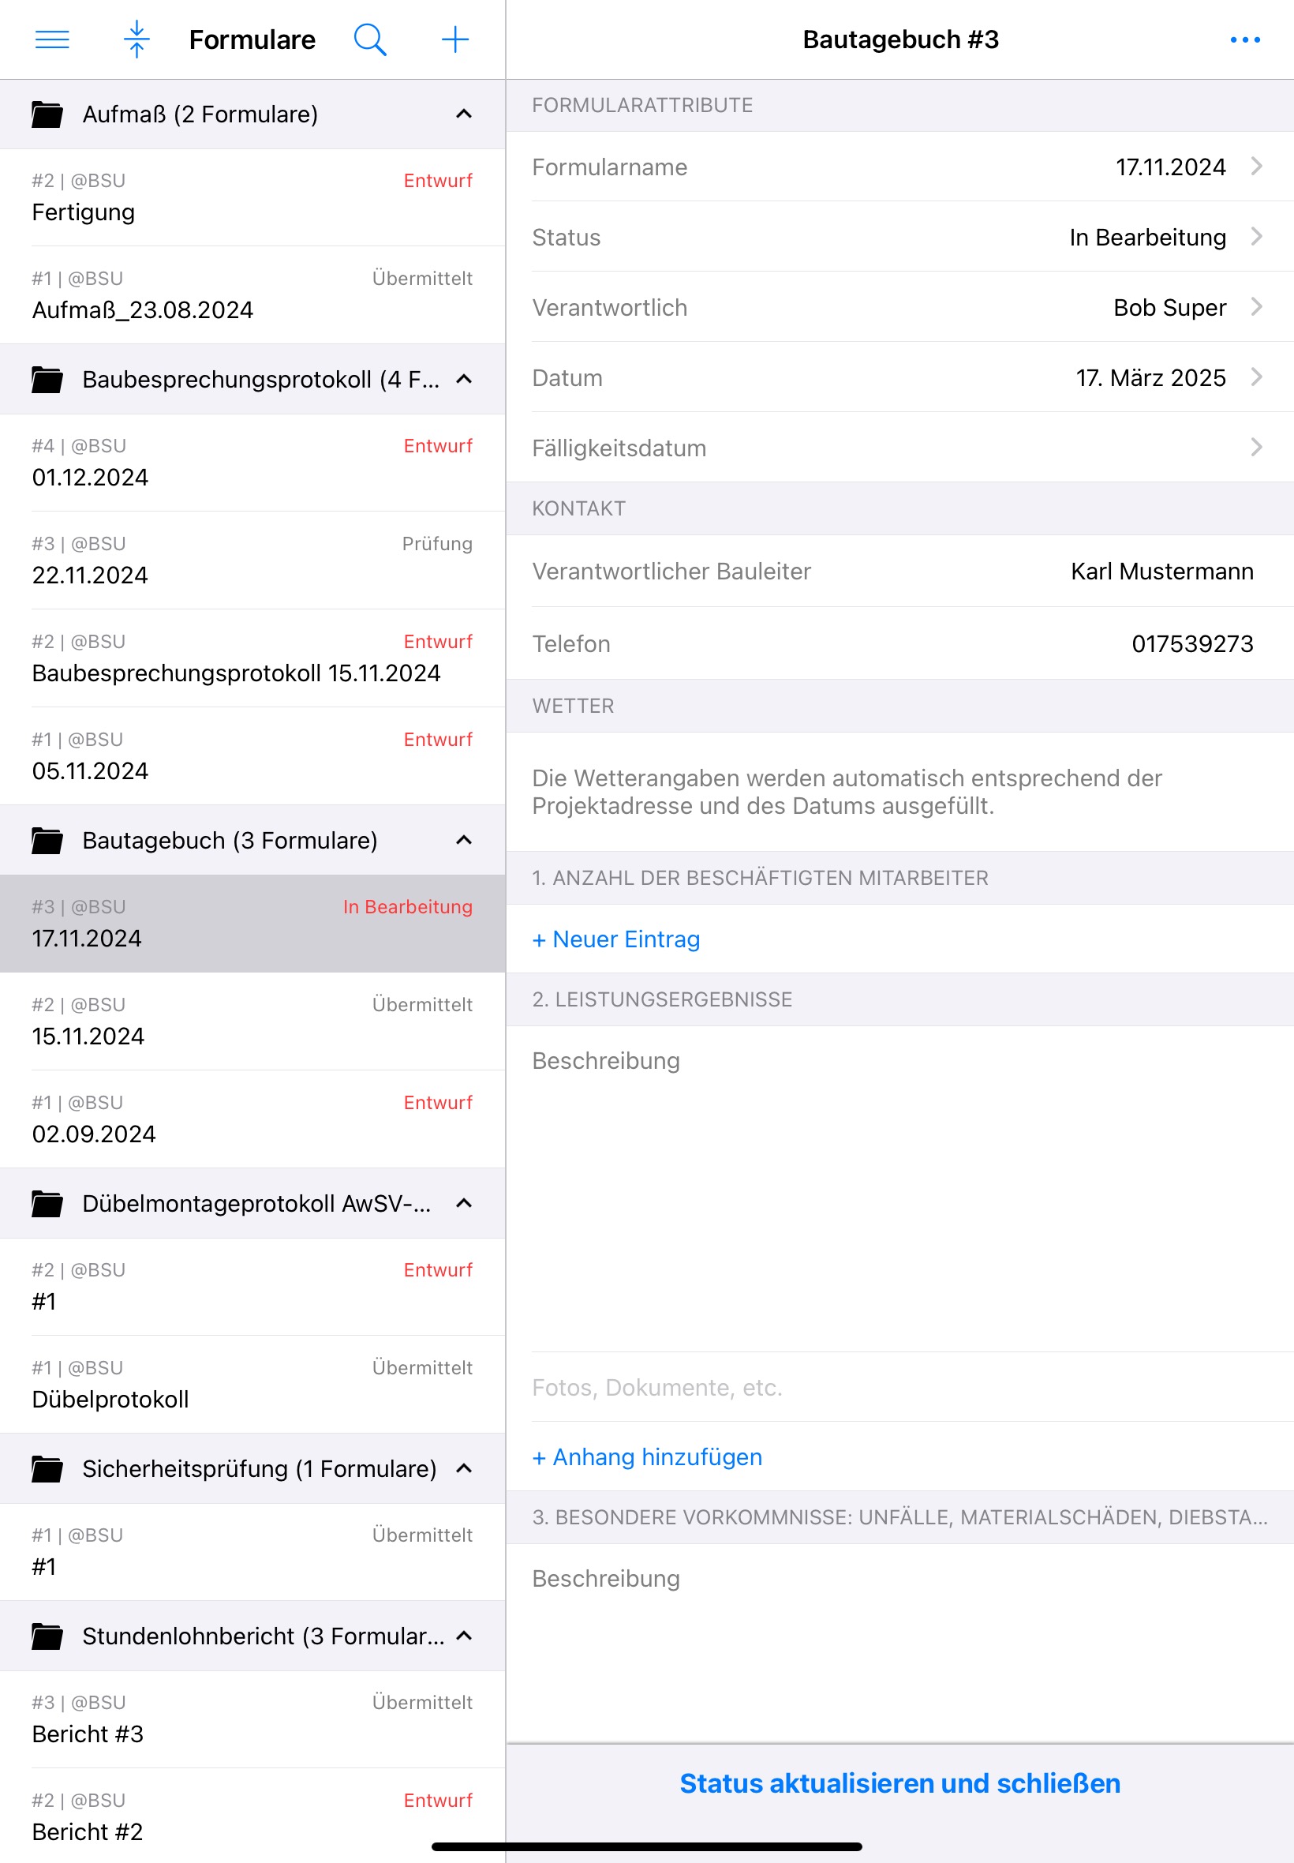The height and width of the screenshot is (1863, 1294).
Task: Tap the Aufmaß folder icon
Action: tap(47, 114)
